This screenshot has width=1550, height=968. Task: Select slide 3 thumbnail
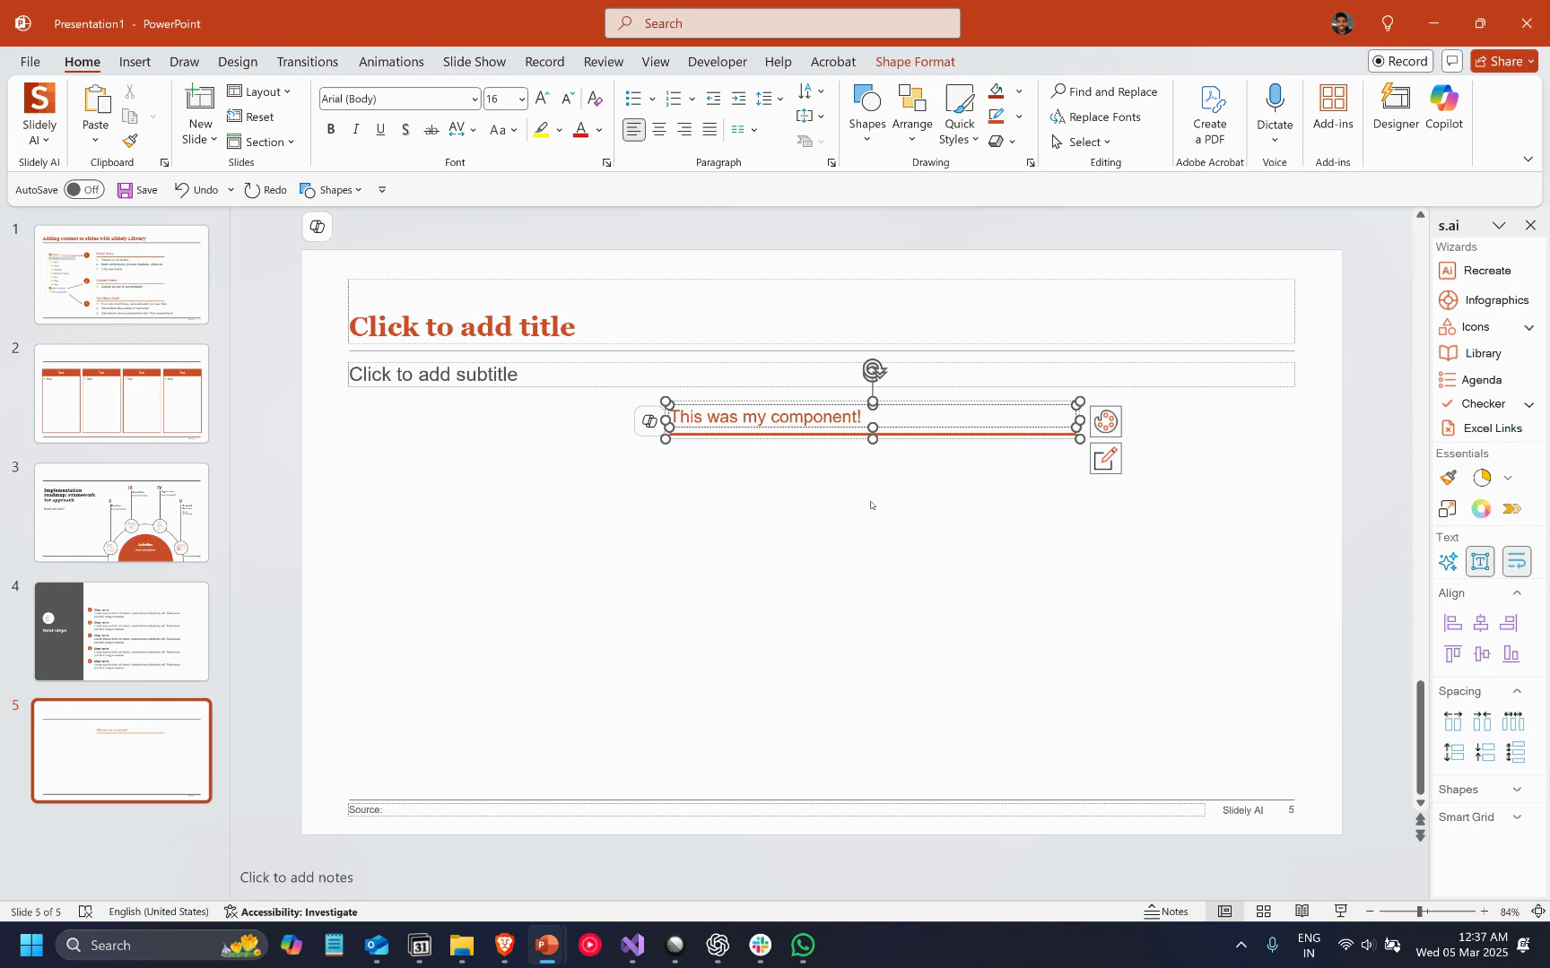121,513
